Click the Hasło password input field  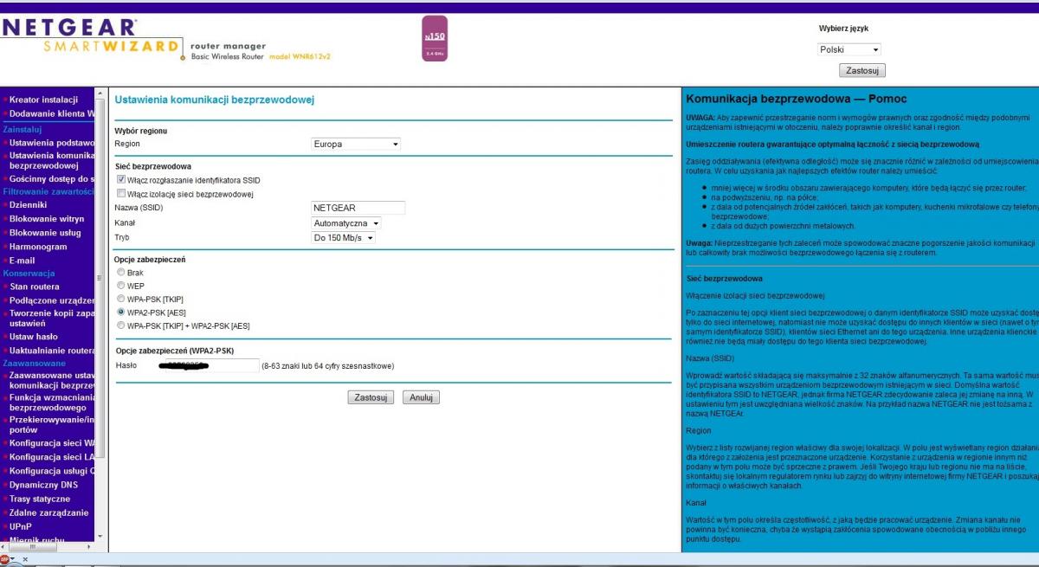(x=210, y=366)
